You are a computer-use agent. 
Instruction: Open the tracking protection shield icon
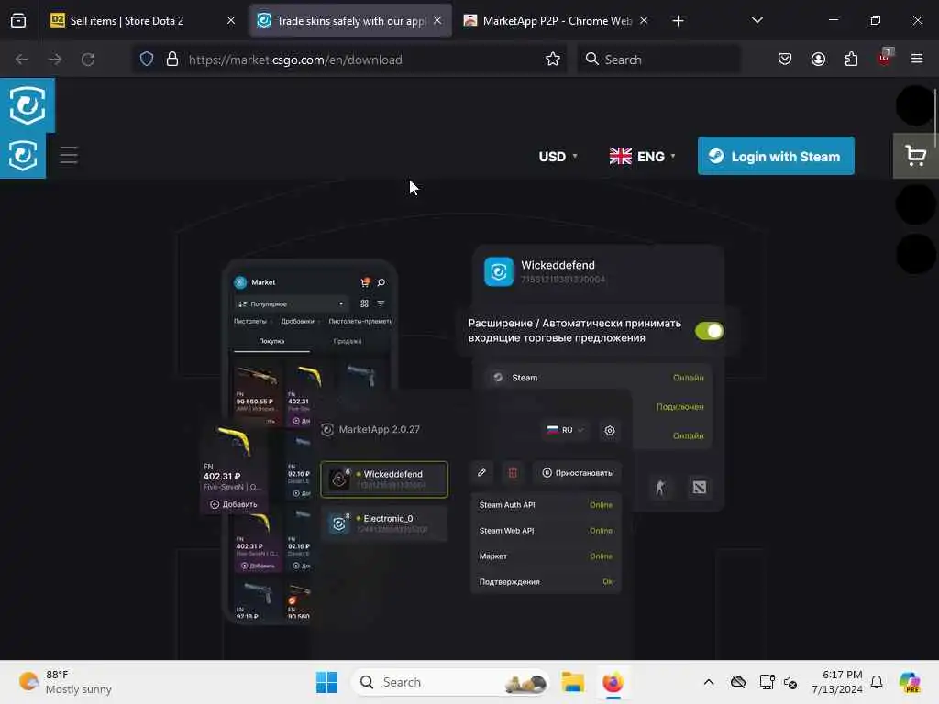147,60
